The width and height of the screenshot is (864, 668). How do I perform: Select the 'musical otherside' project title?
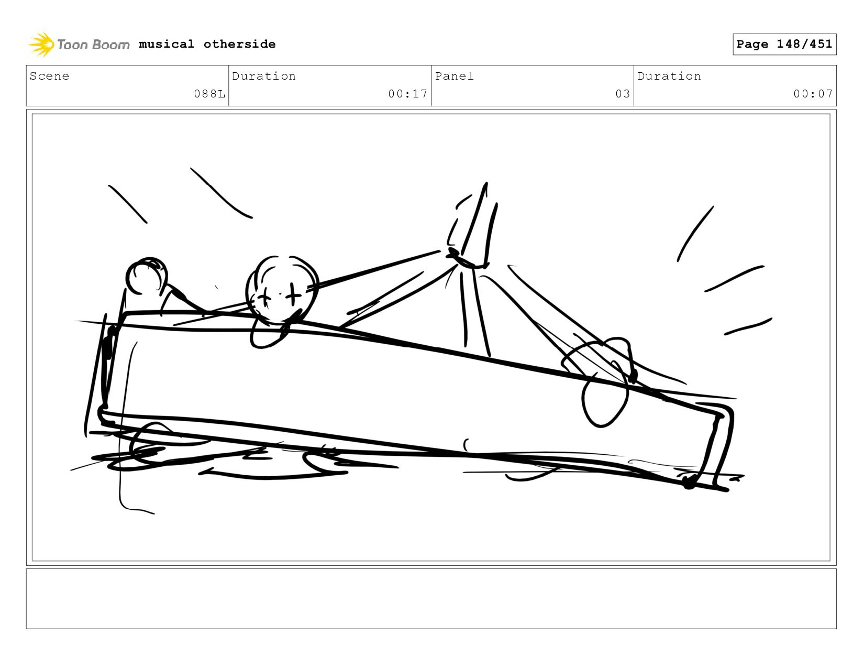[207, 44]
